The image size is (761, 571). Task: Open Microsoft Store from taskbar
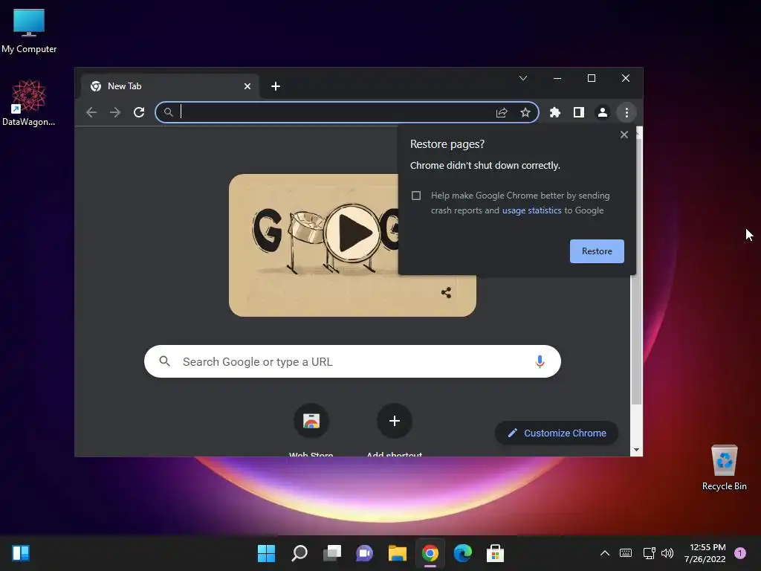[x=495, y=553]
